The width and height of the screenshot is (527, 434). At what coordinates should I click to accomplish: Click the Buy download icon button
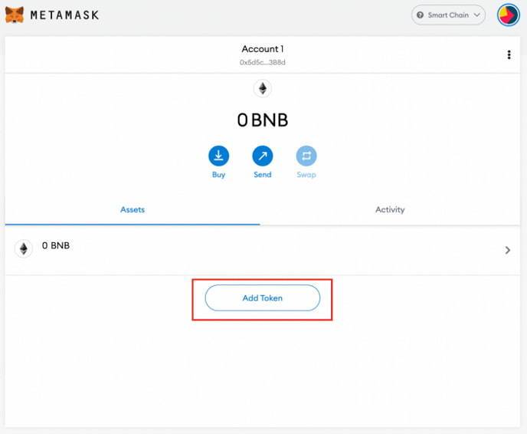click(218, 156)
